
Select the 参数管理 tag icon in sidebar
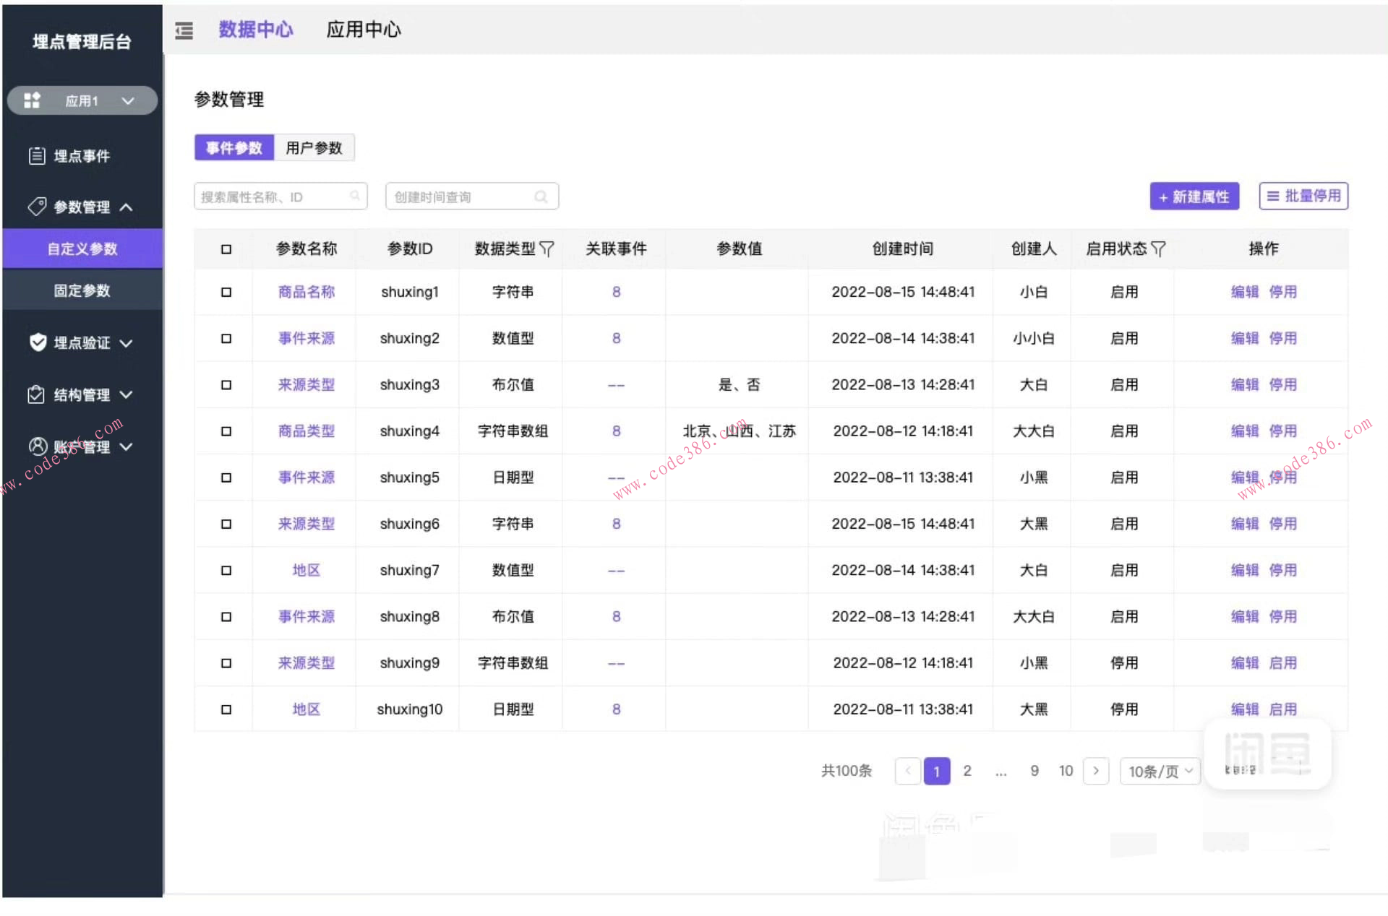pyautogui.click(x=36, y=207)
